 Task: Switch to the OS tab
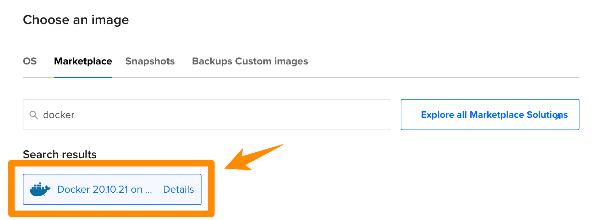(30, 61)
